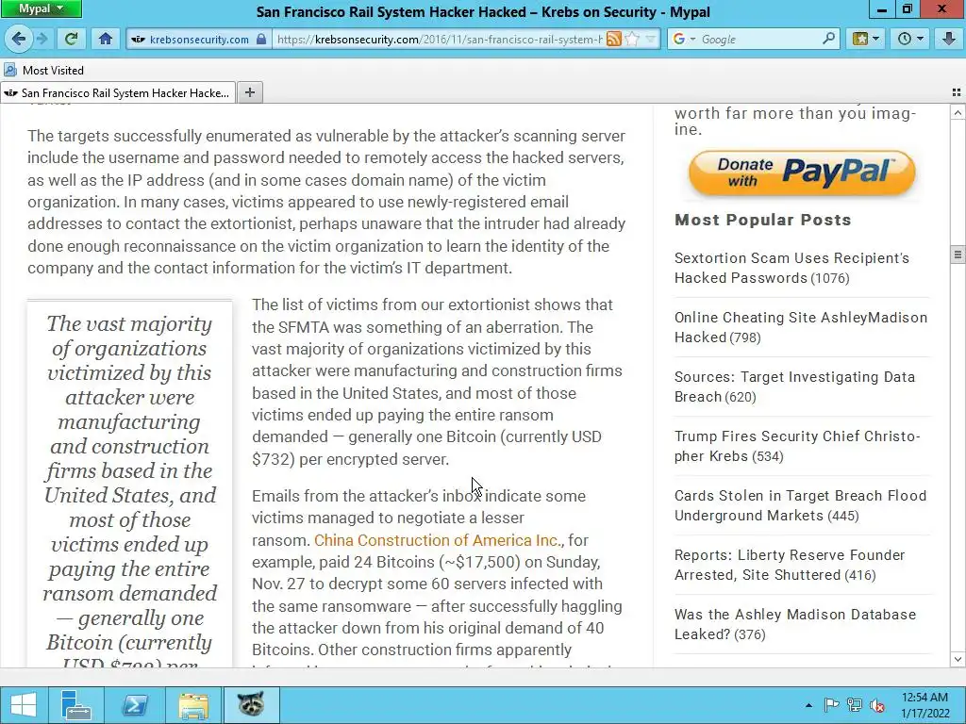Open Cards Stolen in Target Breach post
Viewport: 966px width, 724px height.
(x=800, y=505)
